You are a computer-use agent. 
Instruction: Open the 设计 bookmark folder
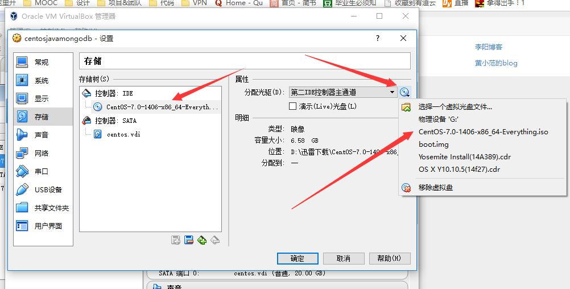(x=77, y=3)
